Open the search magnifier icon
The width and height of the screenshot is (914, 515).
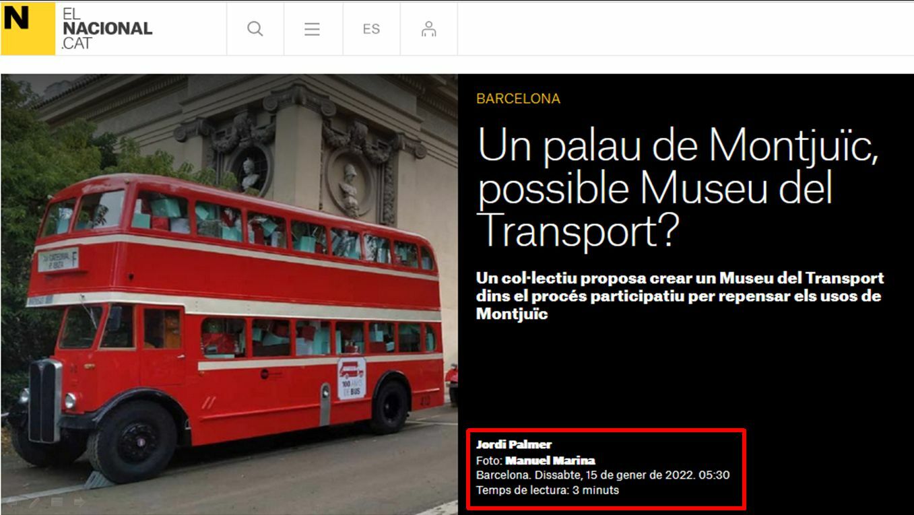pos(255,29)
